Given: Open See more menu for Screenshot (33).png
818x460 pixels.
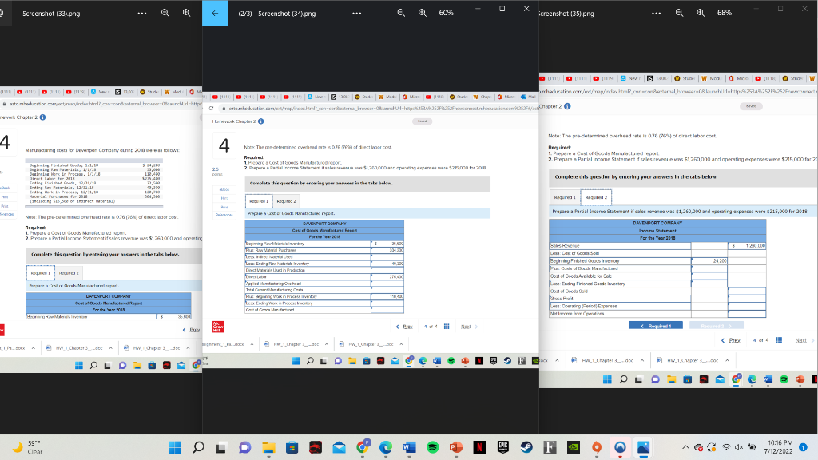Looking at the screenshot, I should pyautogui.click(x=142, y=13).
